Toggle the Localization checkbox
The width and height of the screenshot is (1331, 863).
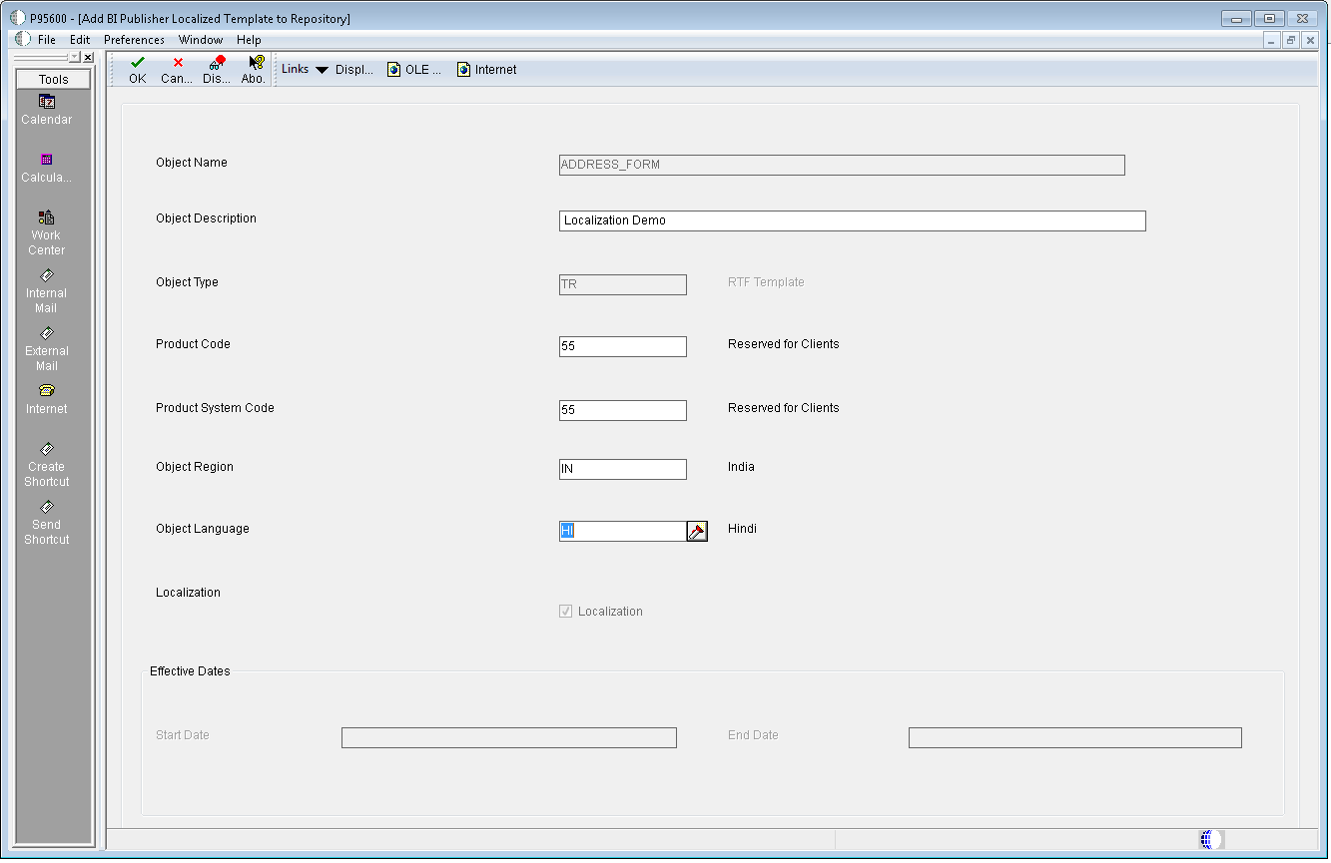566,612
